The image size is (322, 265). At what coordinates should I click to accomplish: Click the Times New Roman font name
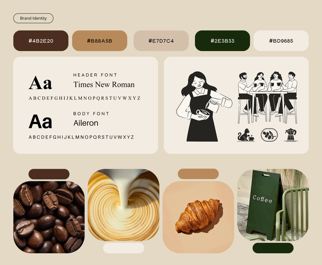coord(104,84)
